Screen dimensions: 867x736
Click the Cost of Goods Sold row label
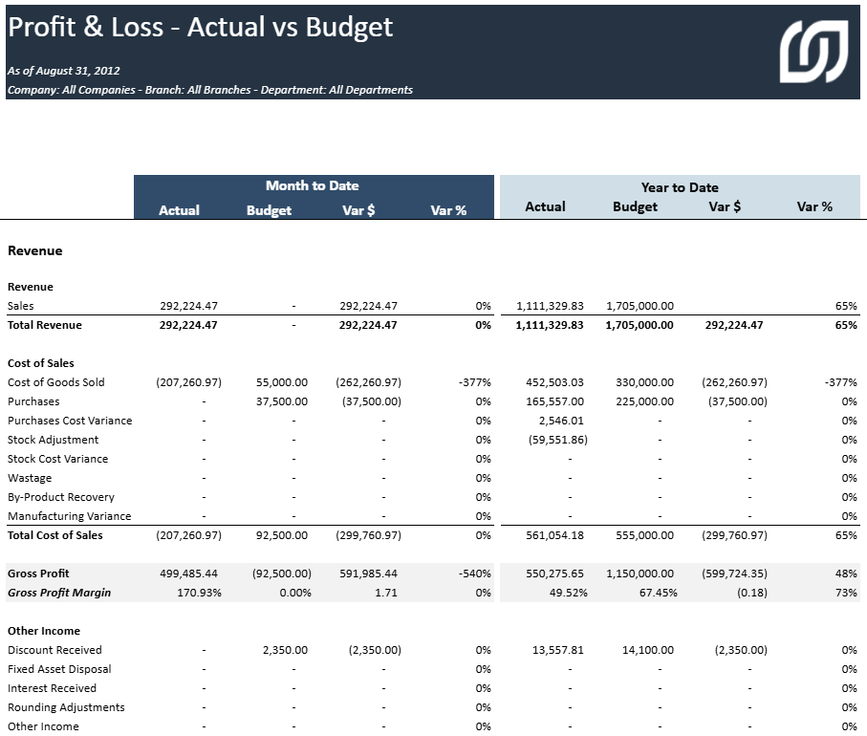56,382
